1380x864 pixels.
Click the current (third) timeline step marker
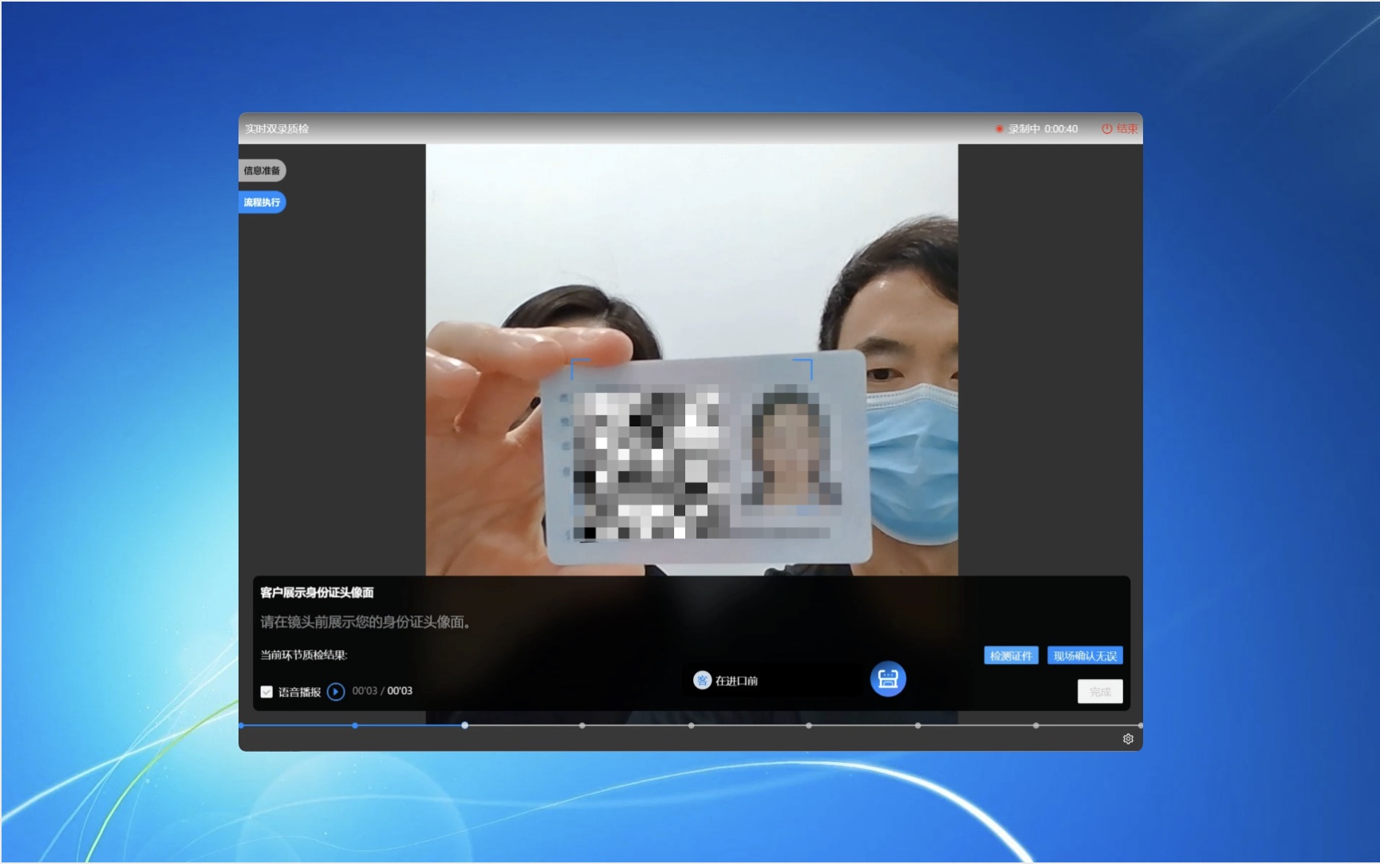pyautogui.click(x=464, y=725)
